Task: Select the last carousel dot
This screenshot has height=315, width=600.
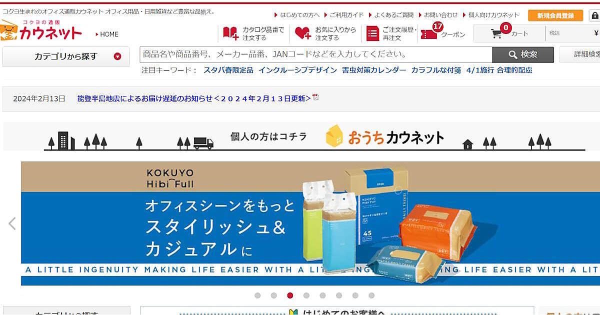Action: (x=371, y=295)
